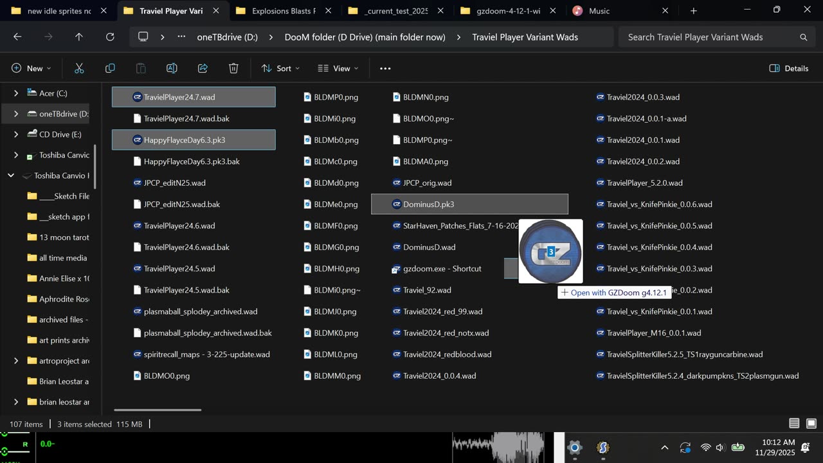The width and height of the screenshot is (823, 463).
Task: Click the PC icon in the address bar
Action: 143,37
